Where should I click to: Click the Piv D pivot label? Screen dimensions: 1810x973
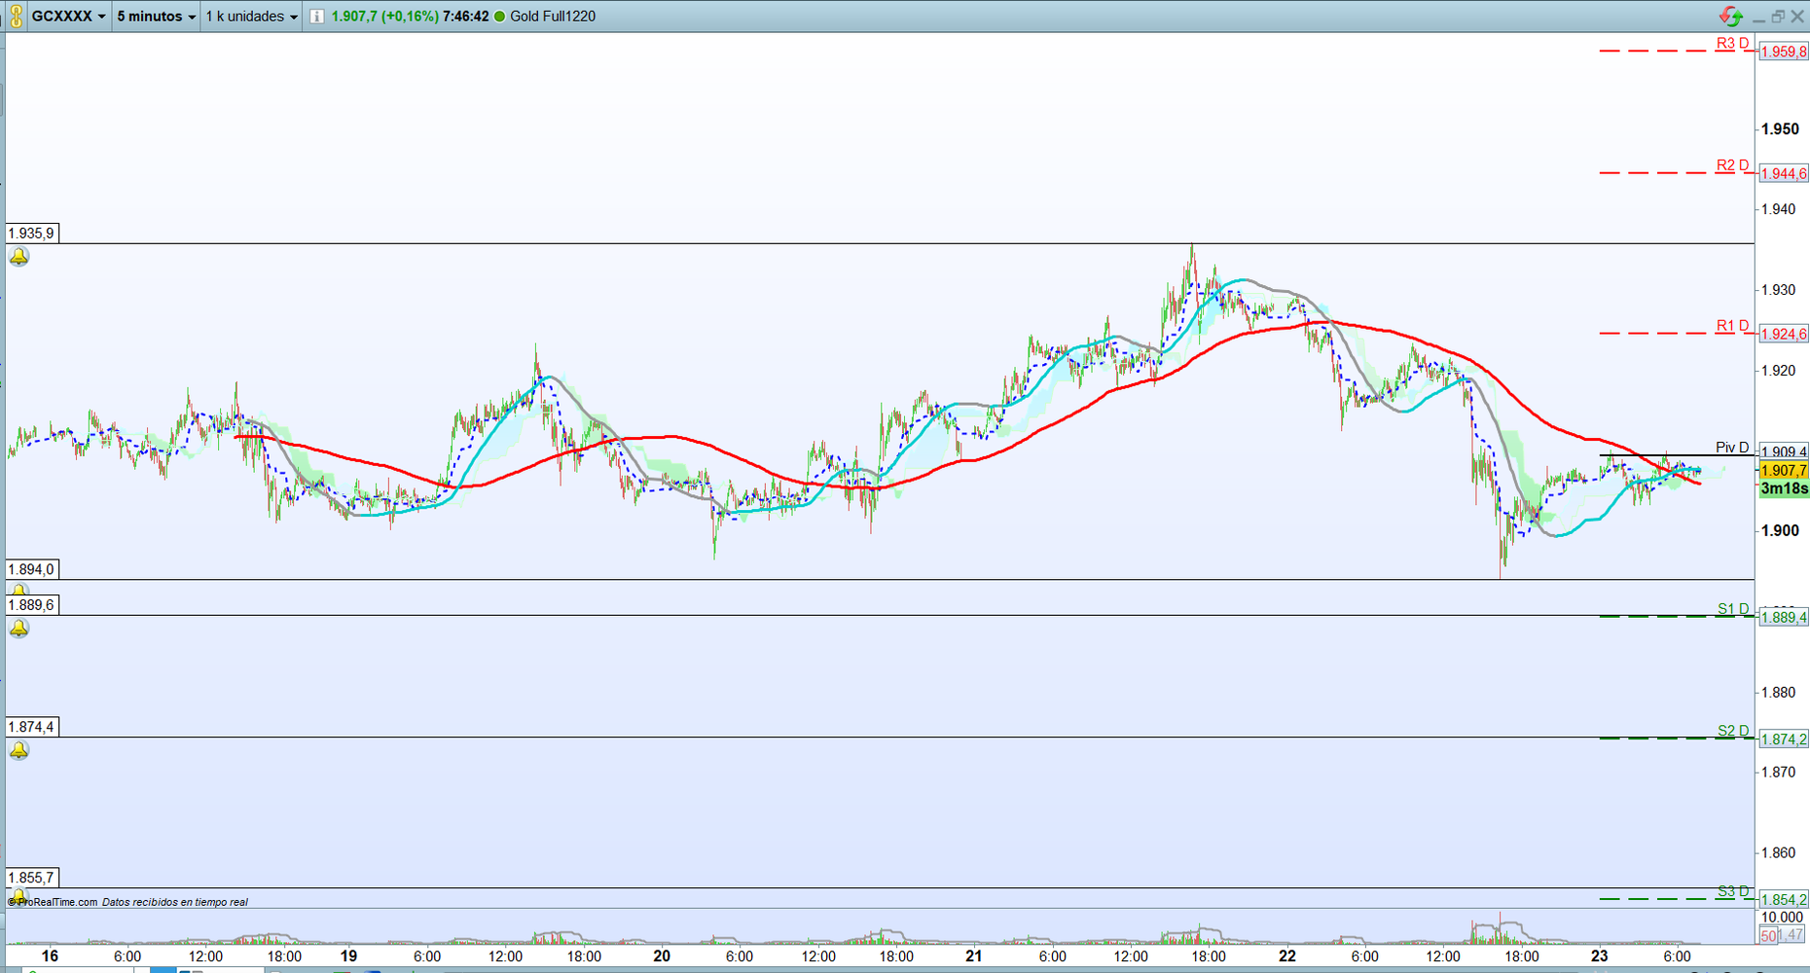[x=1732, y=448]
